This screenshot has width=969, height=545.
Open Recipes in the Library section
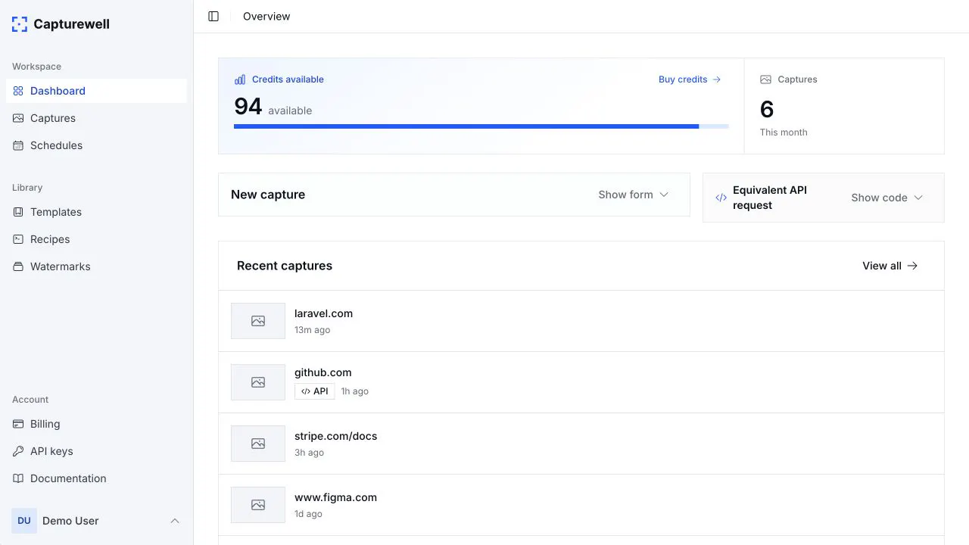pyautogui.click(x=96, y=239)
